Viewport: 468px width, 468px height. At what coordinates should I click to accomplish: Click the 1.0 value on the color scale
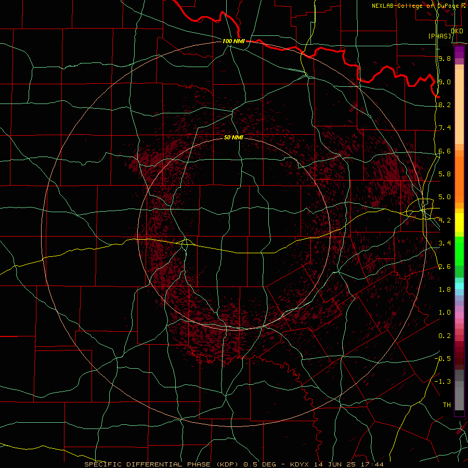coord(445,313)
